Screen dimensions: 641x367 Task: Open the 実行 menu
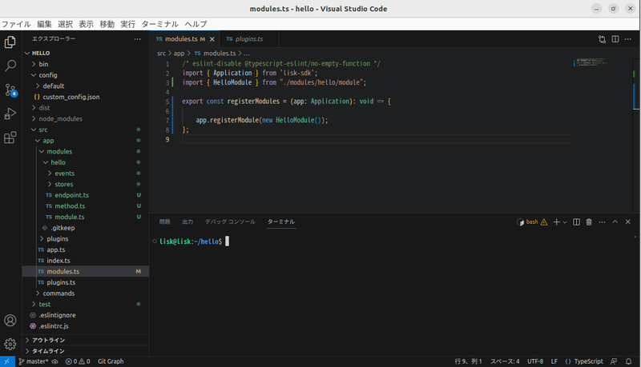pyautogui.click(x=127, y=24)
